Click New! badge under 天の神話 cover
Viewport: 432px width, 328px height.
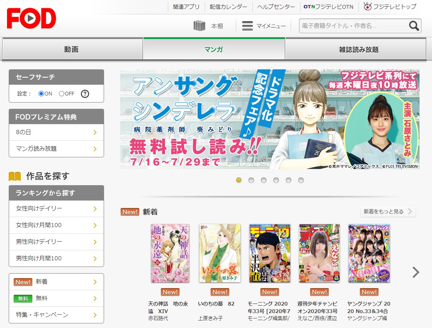coord(170,292)
